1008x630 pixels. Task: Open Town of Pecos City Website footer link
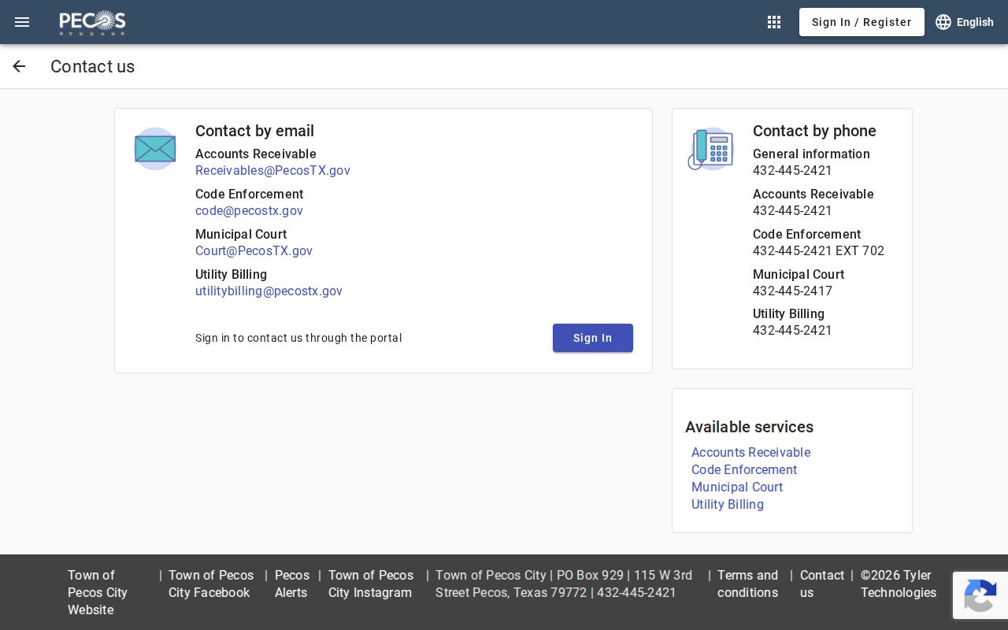pyautogui.click(x=98, y=592)
